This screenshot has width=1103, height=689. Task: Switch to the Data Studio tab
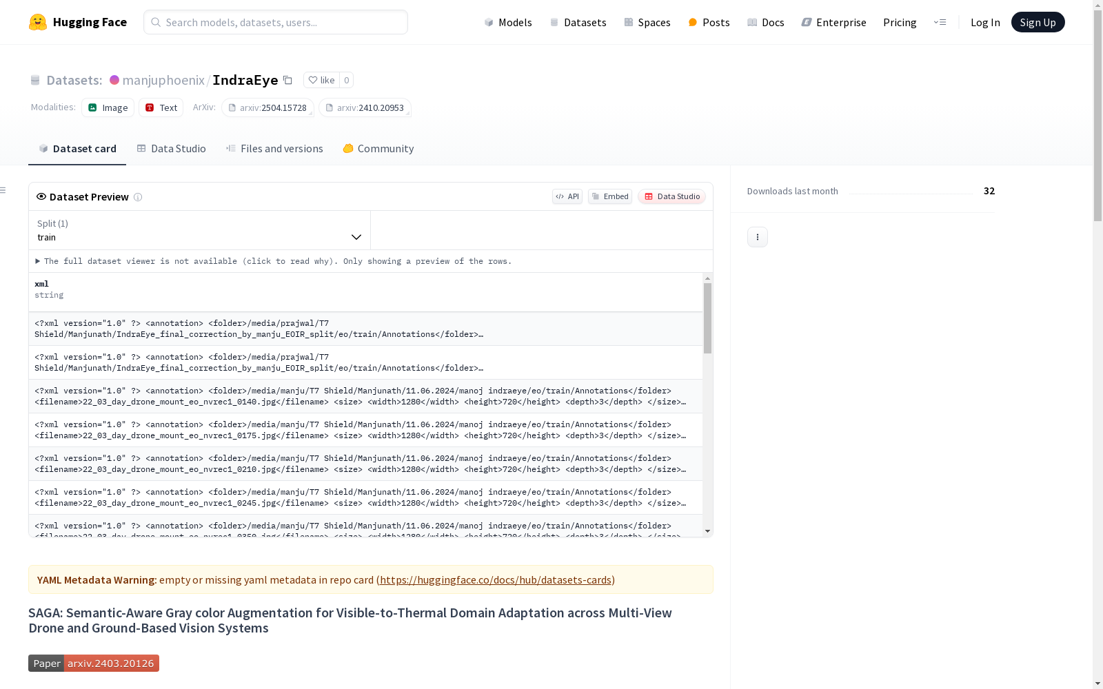pyautogui.click(x=171, y=149)
